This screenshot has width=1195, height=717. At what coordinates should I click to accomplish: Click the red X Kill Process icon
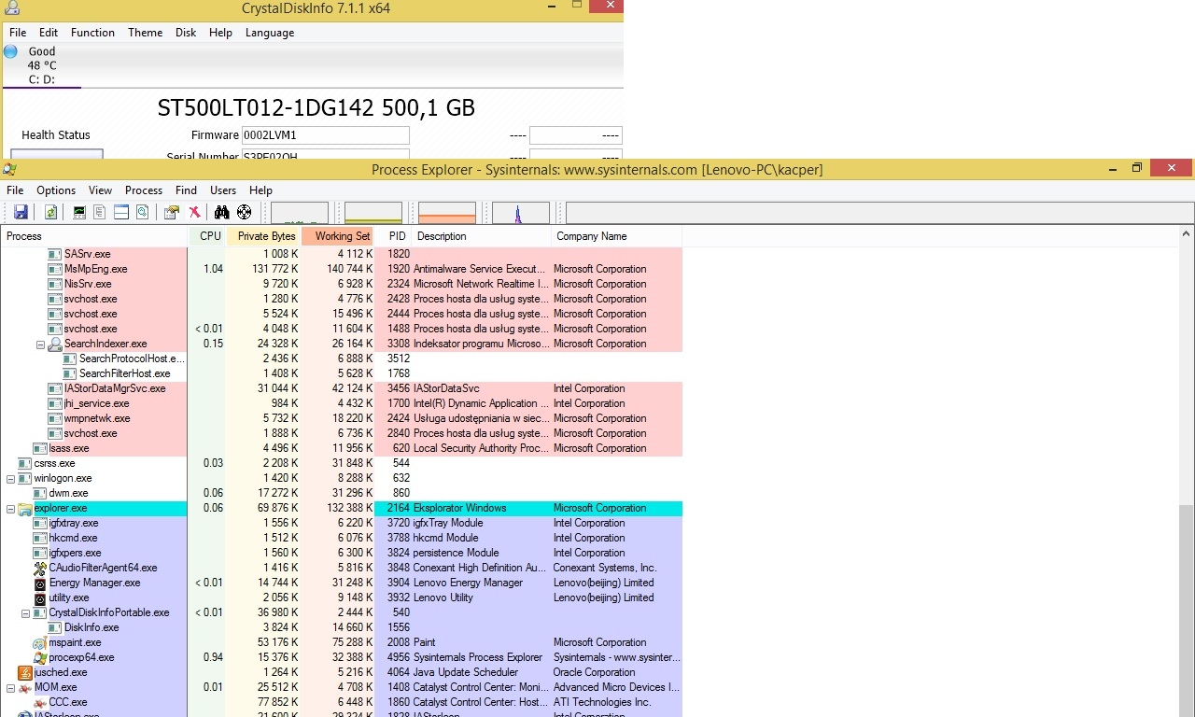194,212
